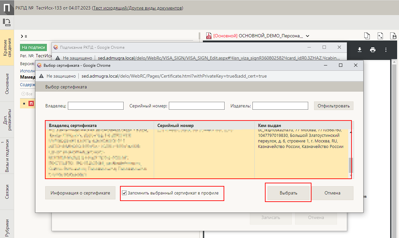Viewport: 399px width, 238px height.
Task: Open the Краткие сведения tab
Action: pos(7,47)
